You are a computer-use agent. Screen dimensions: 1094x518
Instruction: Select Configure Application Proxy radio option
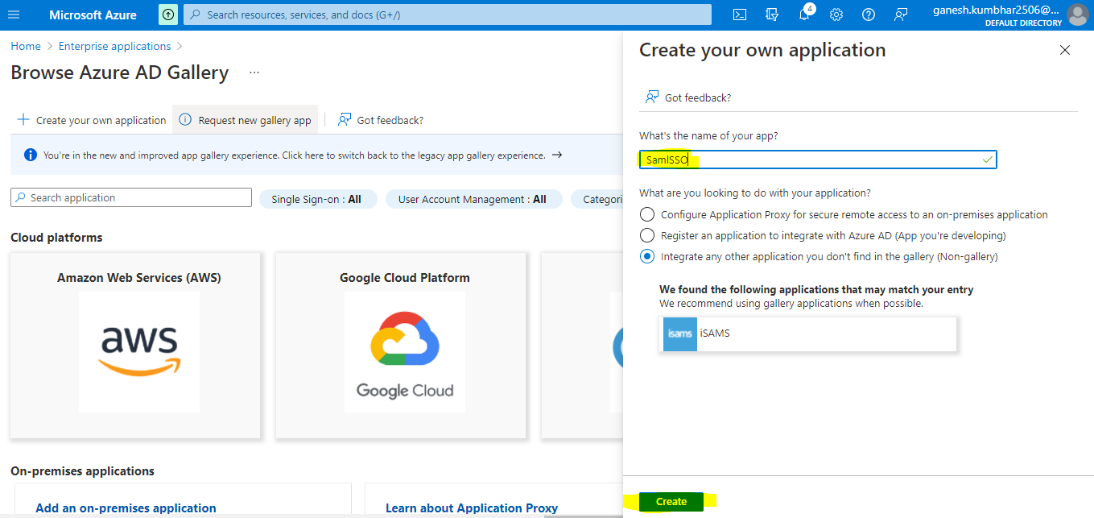click(647, 215)
